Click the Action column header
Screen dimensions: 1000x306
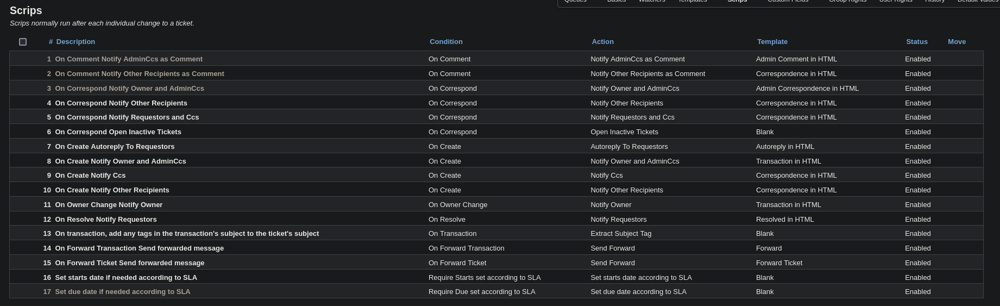[x=602, y=42]
